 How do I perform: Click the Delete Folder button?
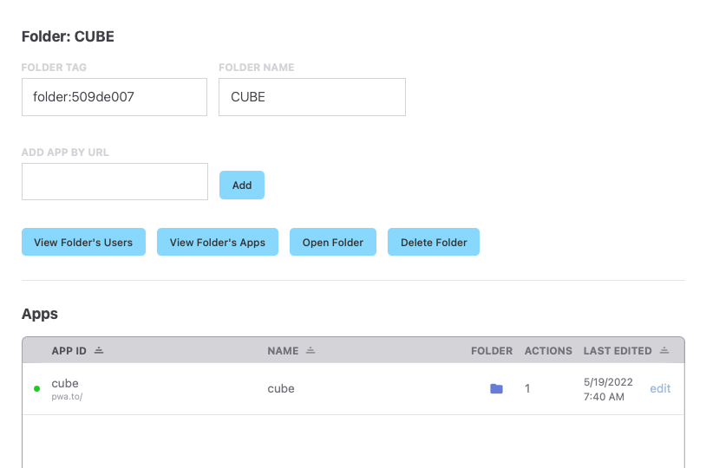click(434, 243)
